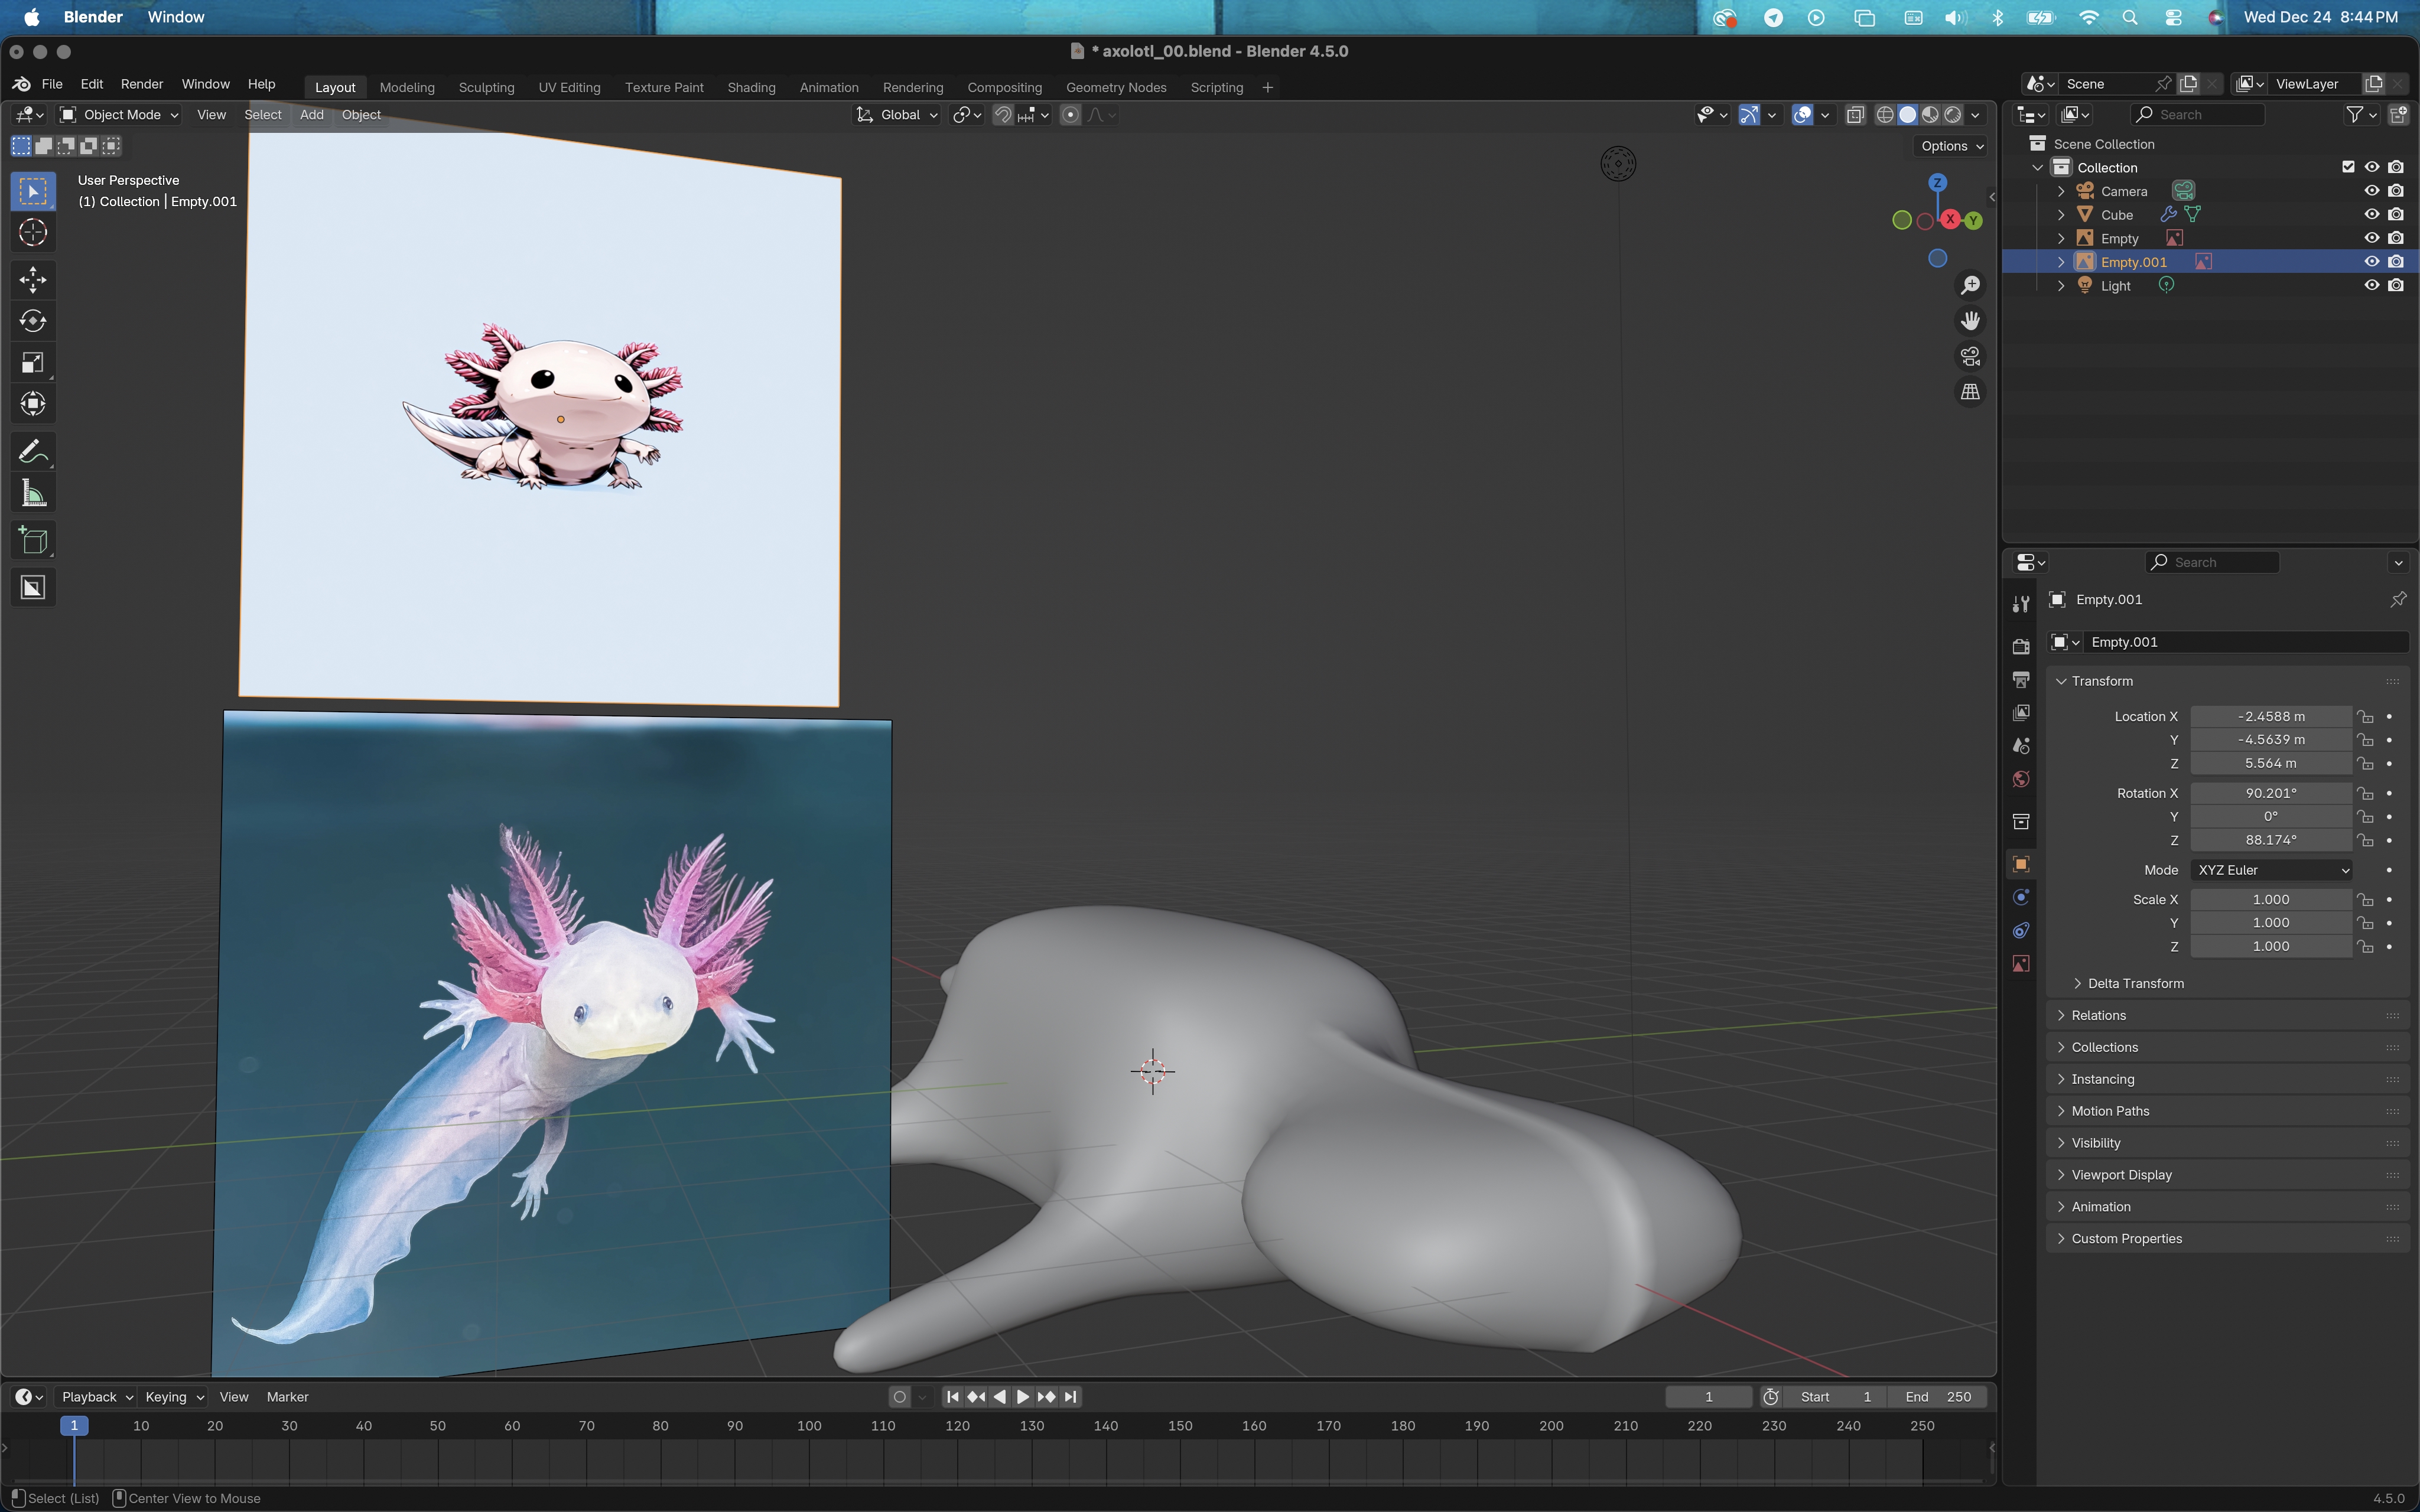The image size is (2420, 1512).
Task: Click frame 100 on the timeline ruler
Action: pos(809,1426)
